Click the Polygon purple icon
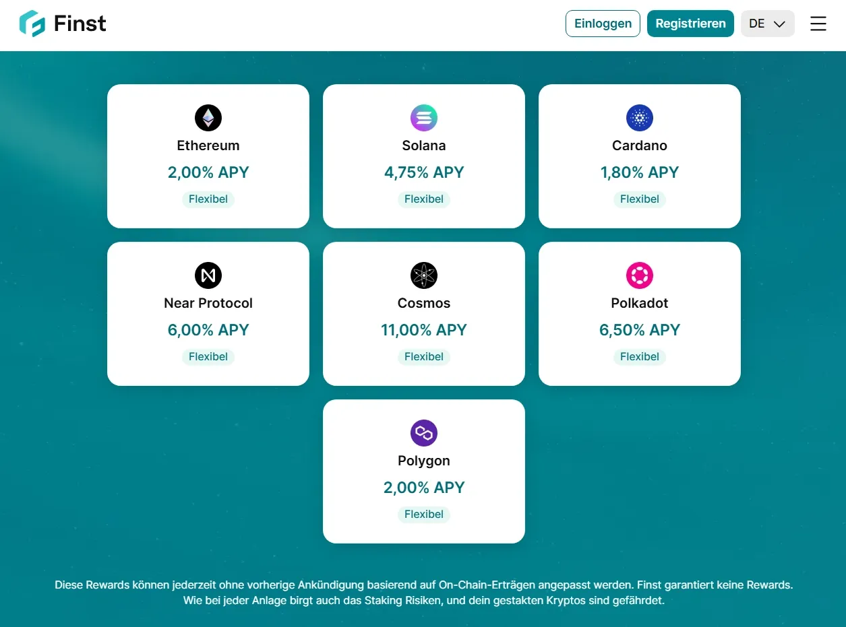846x627 pixels. [x=424, y=433]
